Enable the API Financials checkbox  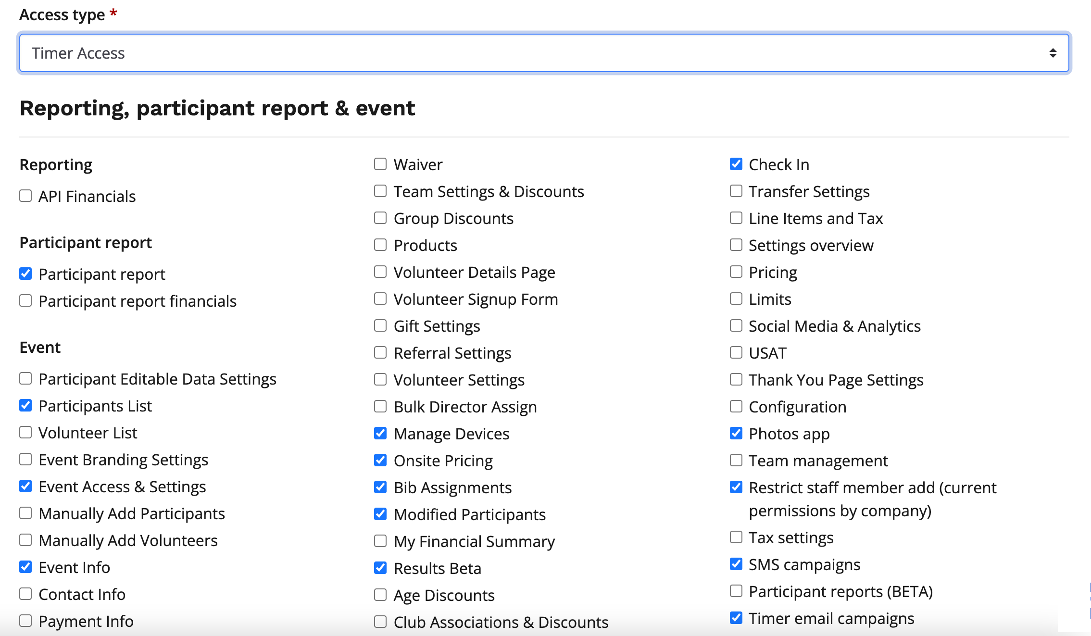25,196
